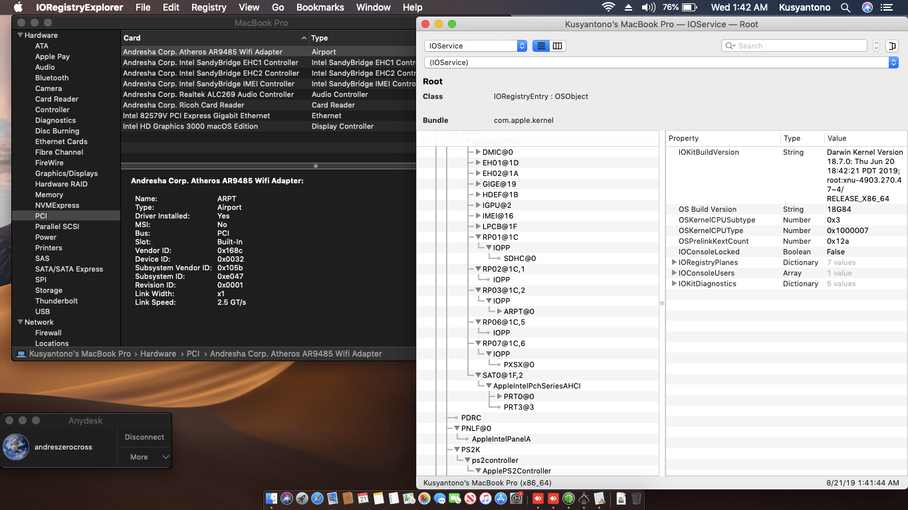Click the battery status indicator

point(679,7)
